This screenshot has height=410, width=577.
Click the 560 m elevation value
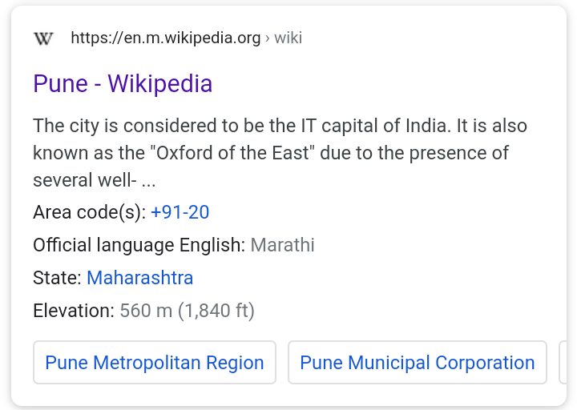(x=146, y=311)
